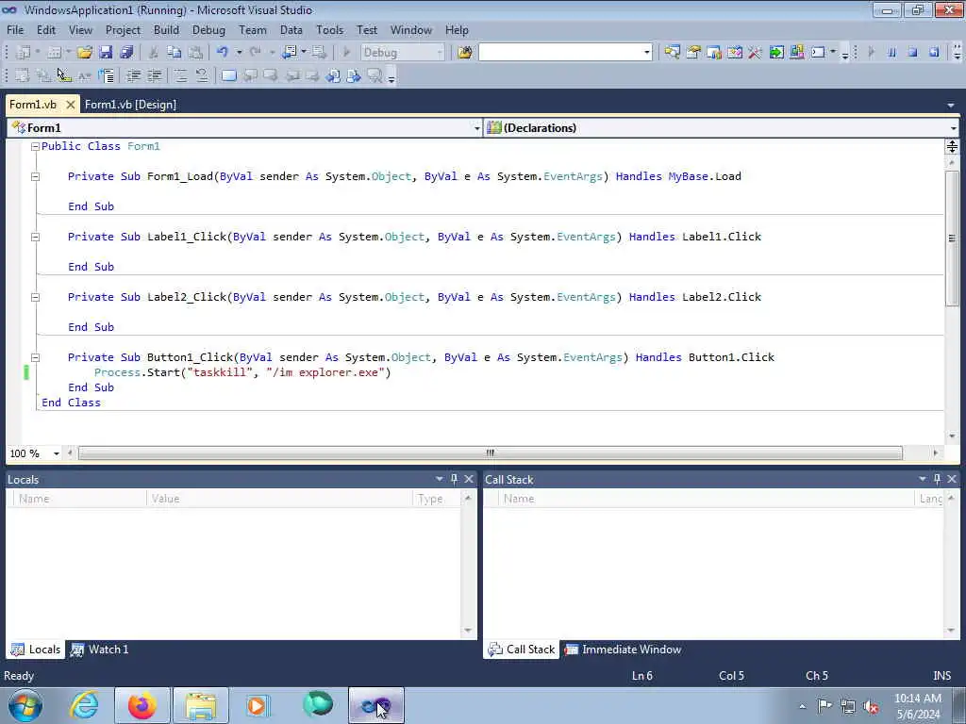
Task: Collapse the Form1_Load sub outline
Action: (x=35, y=176)
